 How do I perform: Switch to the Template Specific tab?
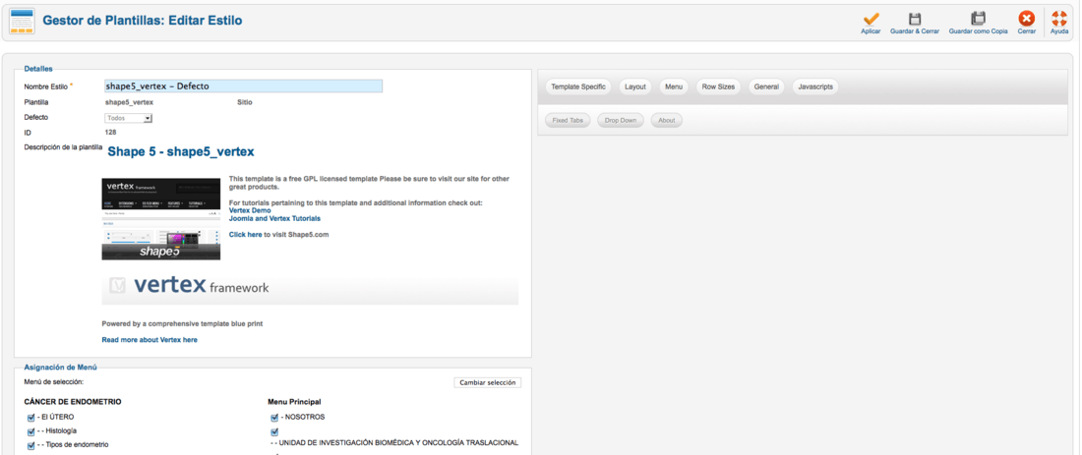(578, 86)
